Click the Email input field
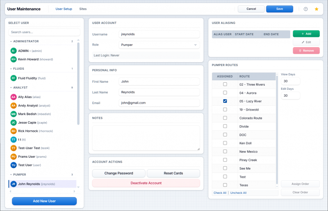Screen dimensions: 328x211 coord(159,103)
